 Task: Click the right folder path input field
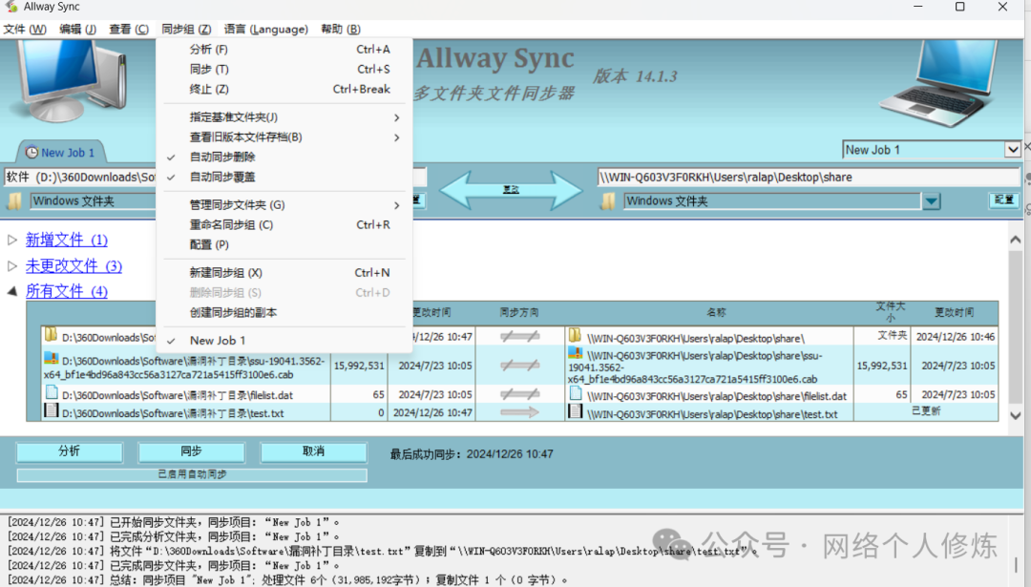[x=808, y=178]
